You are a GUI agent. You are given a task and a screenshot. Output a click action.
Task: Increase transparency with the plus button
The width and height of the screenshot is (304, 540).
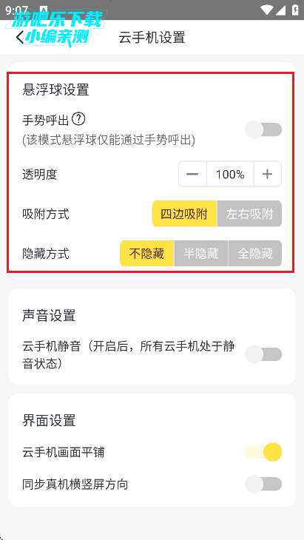(268, 175)
